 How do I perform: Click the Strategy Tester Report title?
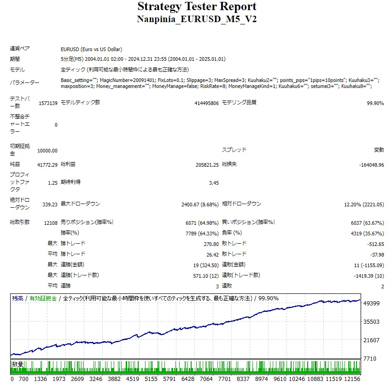coord(197,7)
